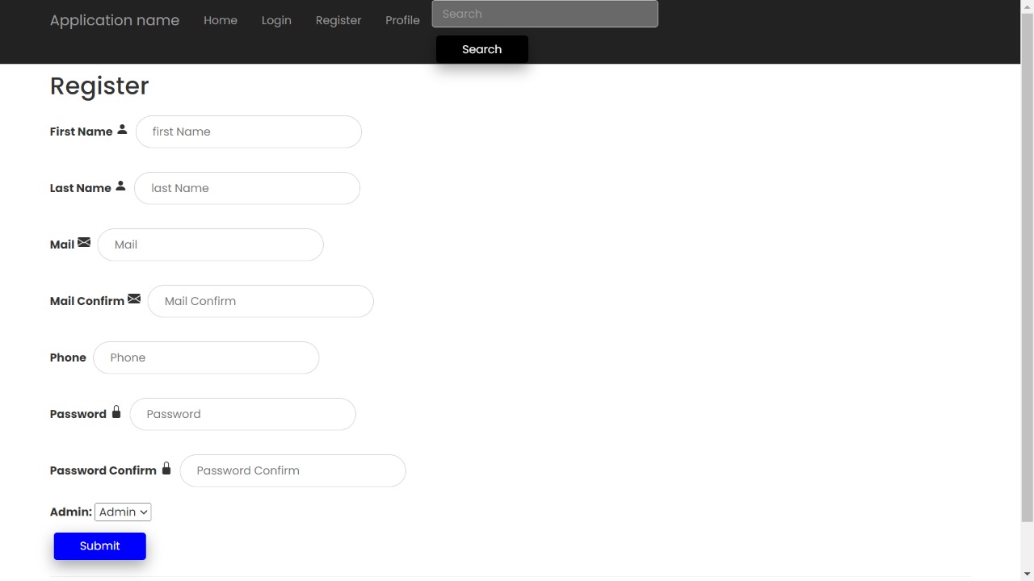1034x581 pixels.
Task: Open the Admin role dropdown
Action: tap(123, 512)
